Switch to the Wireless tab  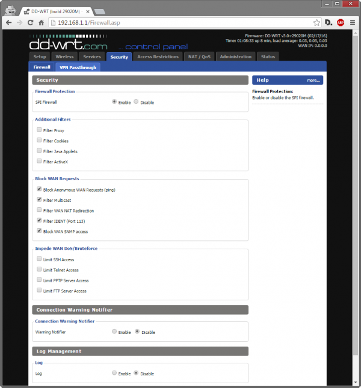[x=64, y=56]
